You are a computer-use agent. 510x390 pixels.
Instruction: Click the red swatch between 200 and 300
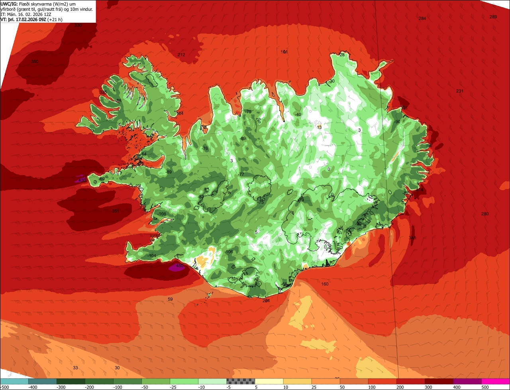[410, 381]
